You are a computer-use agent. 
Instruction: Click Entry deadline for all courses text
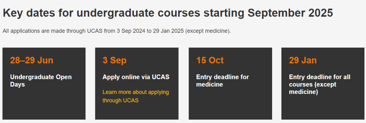coord(320,84)
